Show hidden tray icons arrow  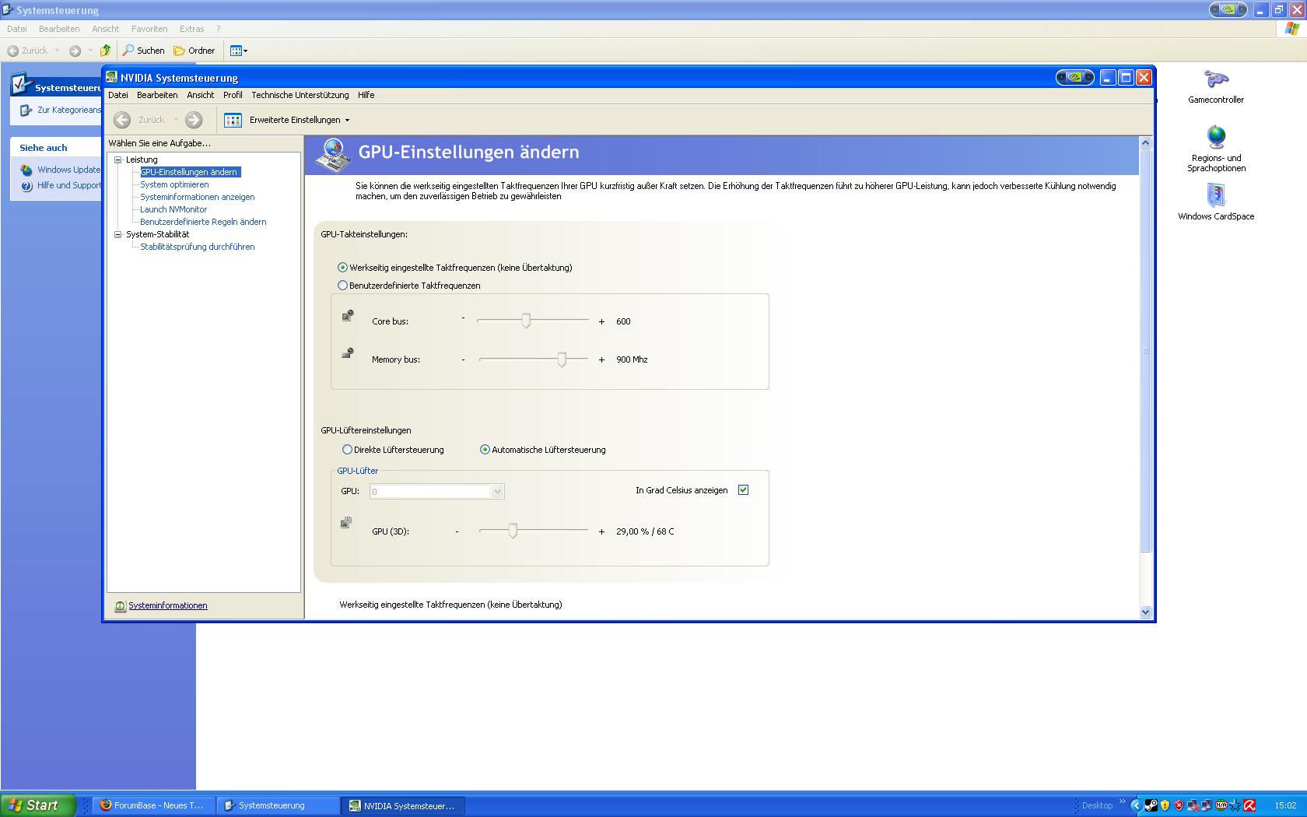tap(1137, 805)
